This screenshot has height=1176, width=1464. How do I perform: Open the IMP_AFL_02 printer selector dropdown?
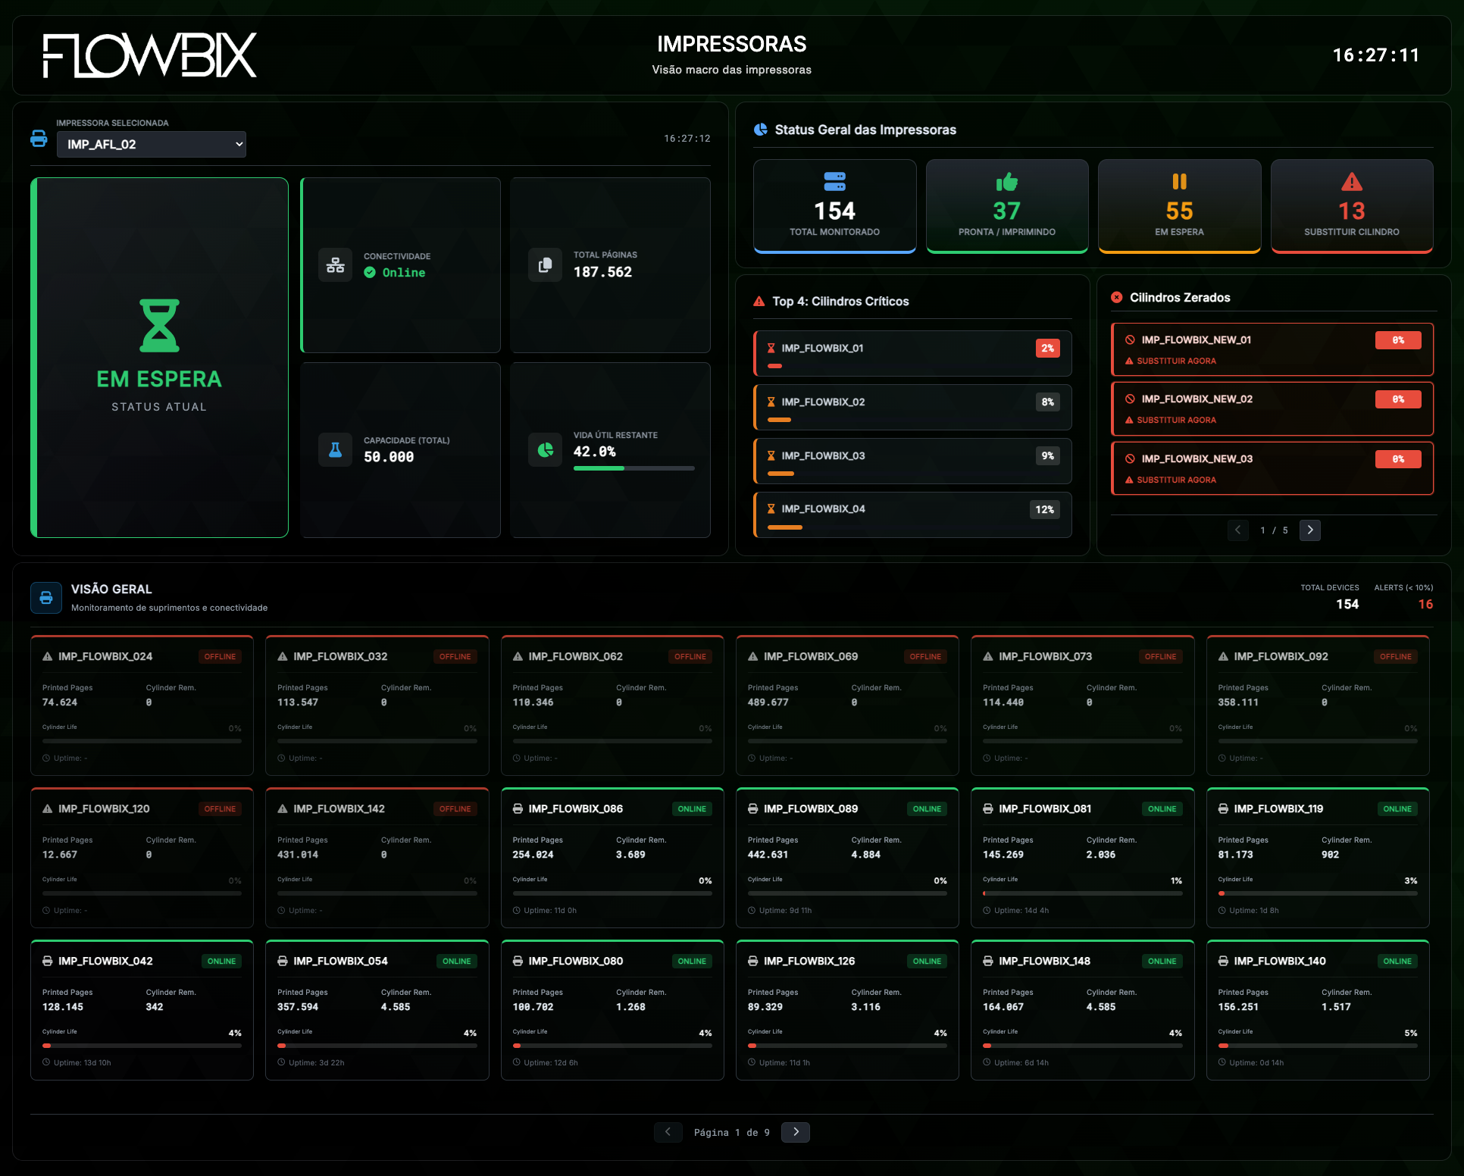[152, 144]
